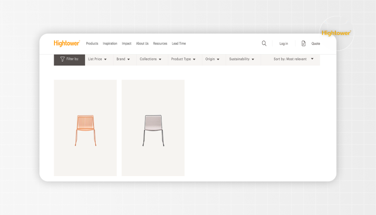Open the Resources menu
Screen dimensions: 376x215
160,44
